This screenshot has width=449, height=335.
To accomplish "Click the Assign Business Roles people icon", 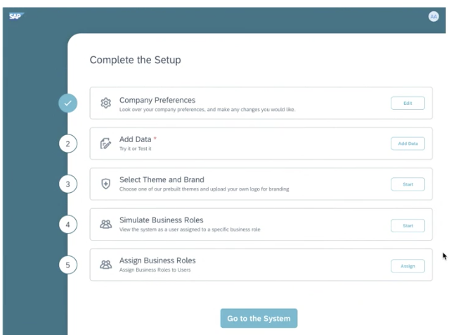I will tap(105, 265).
